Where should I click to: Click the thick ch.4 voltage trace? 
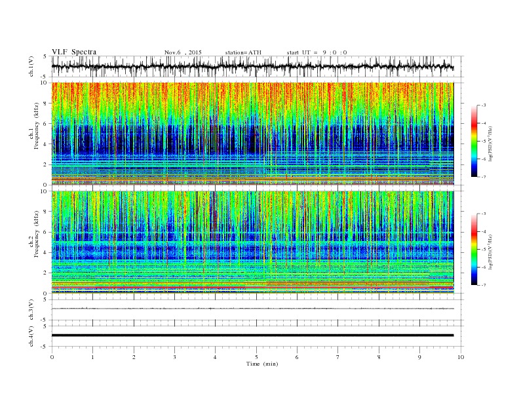point(252,335)
